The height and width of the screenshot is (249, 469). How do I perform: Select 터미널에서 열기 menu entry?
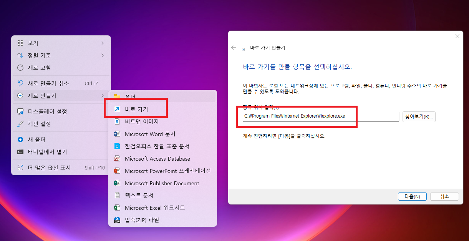coord(61,152)
